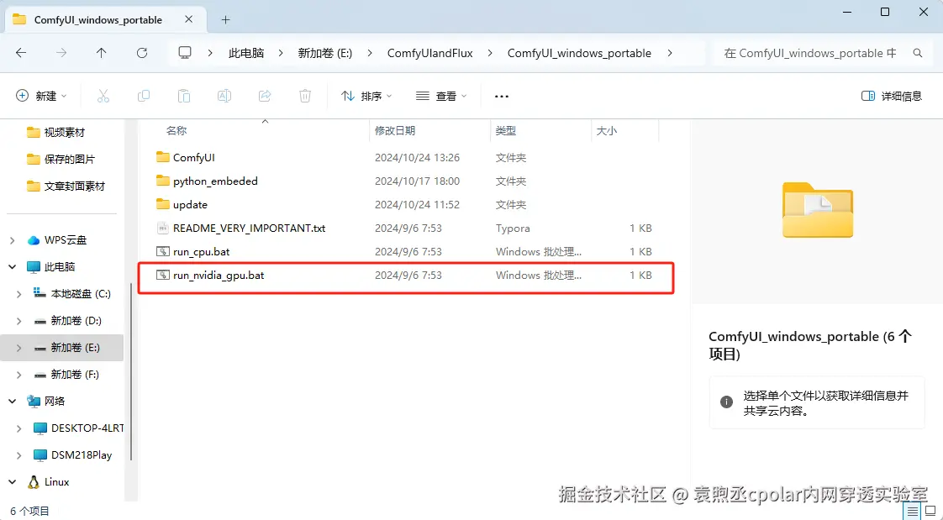Collapse the Linux tree node

click(13, 482)
